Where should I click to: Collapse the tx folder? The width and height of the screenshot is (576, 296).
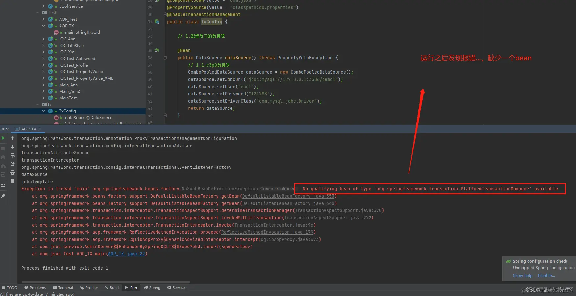click(x=38, y=105)
